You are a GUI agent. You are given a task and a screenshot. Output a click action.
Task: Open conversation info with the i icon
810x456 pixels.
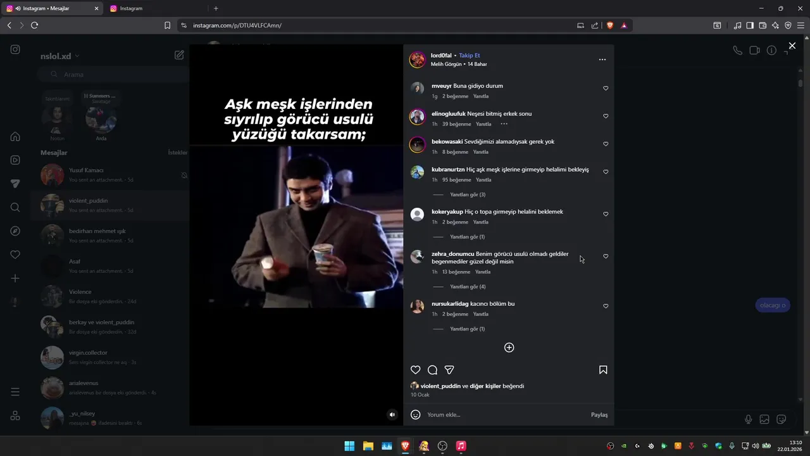coord(771,51)
